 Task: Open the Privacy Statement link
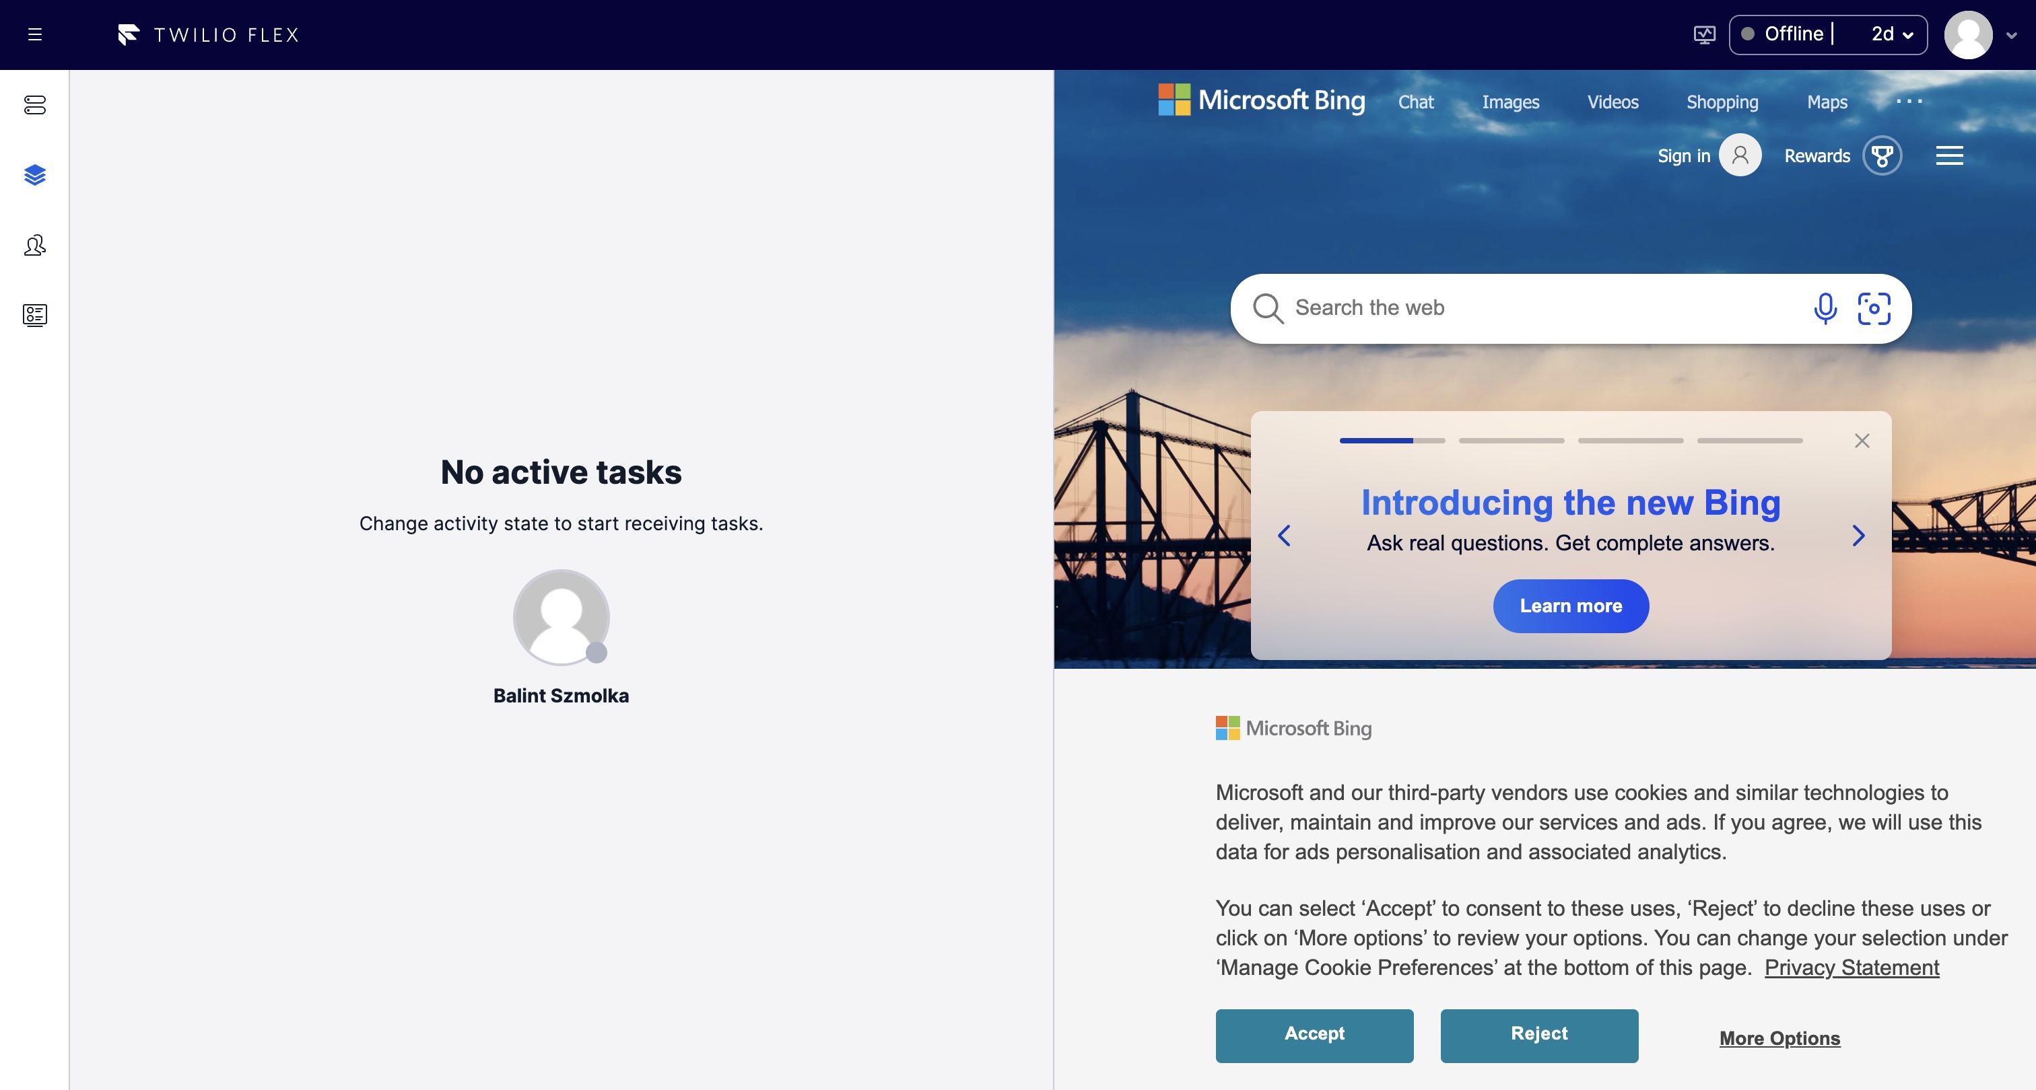(x=1851, y=968)
